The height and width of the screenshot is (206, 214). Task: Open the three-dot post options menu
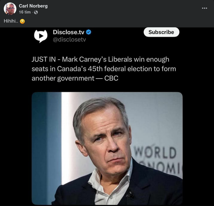(205, 8)
